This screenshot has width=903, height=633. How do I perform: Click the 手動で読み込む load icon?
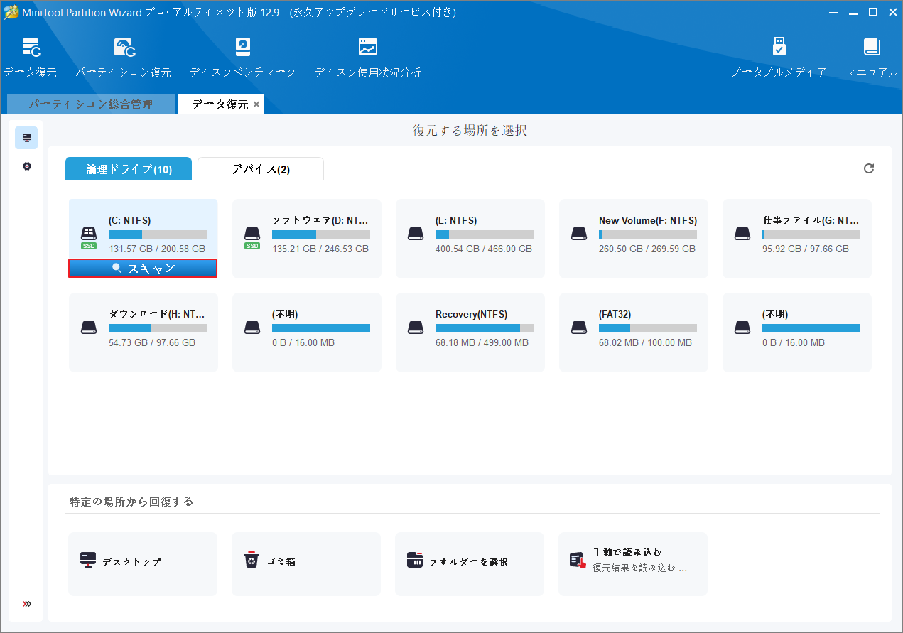coord(578,561)
